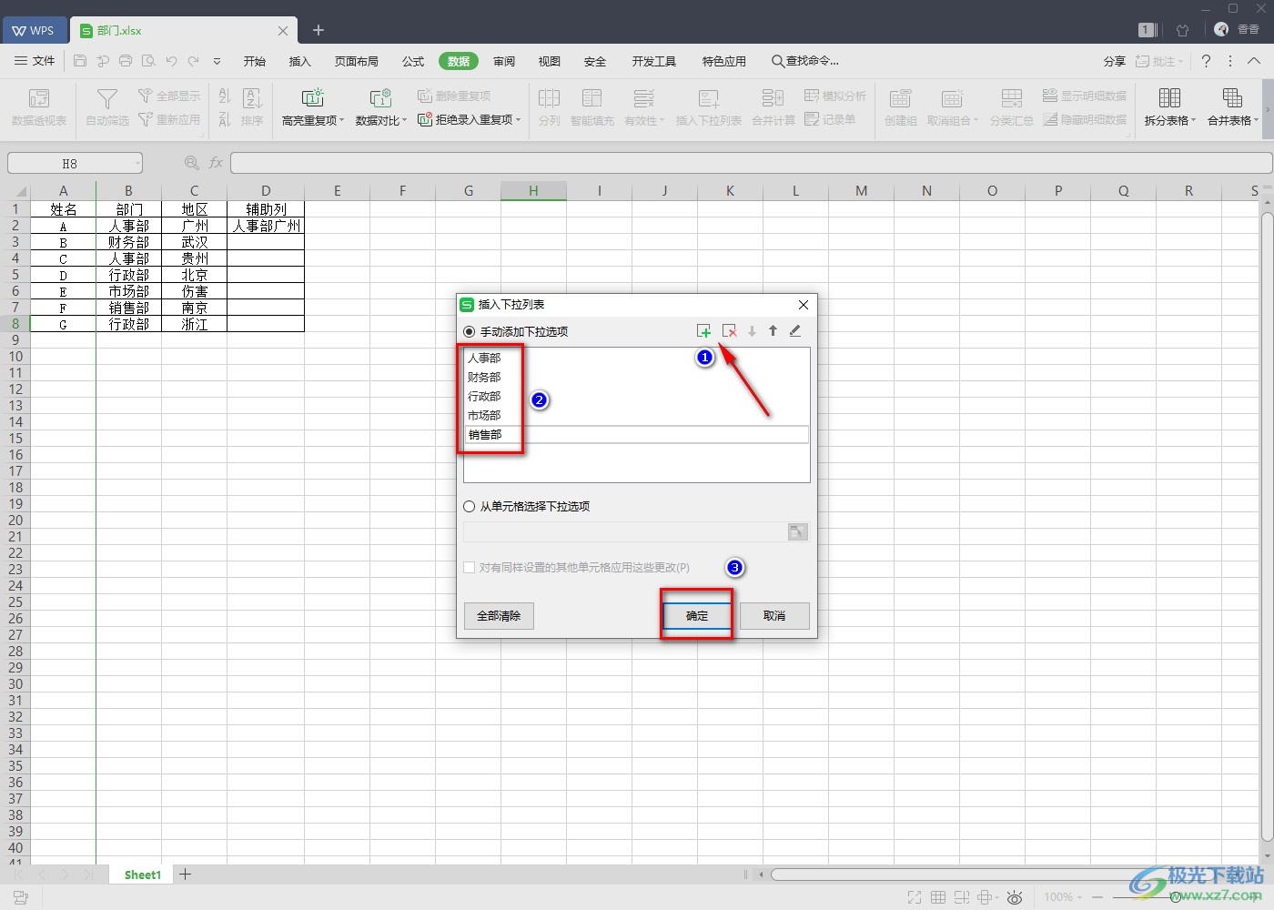Click cell containing 人事部广州

point(266,226)
